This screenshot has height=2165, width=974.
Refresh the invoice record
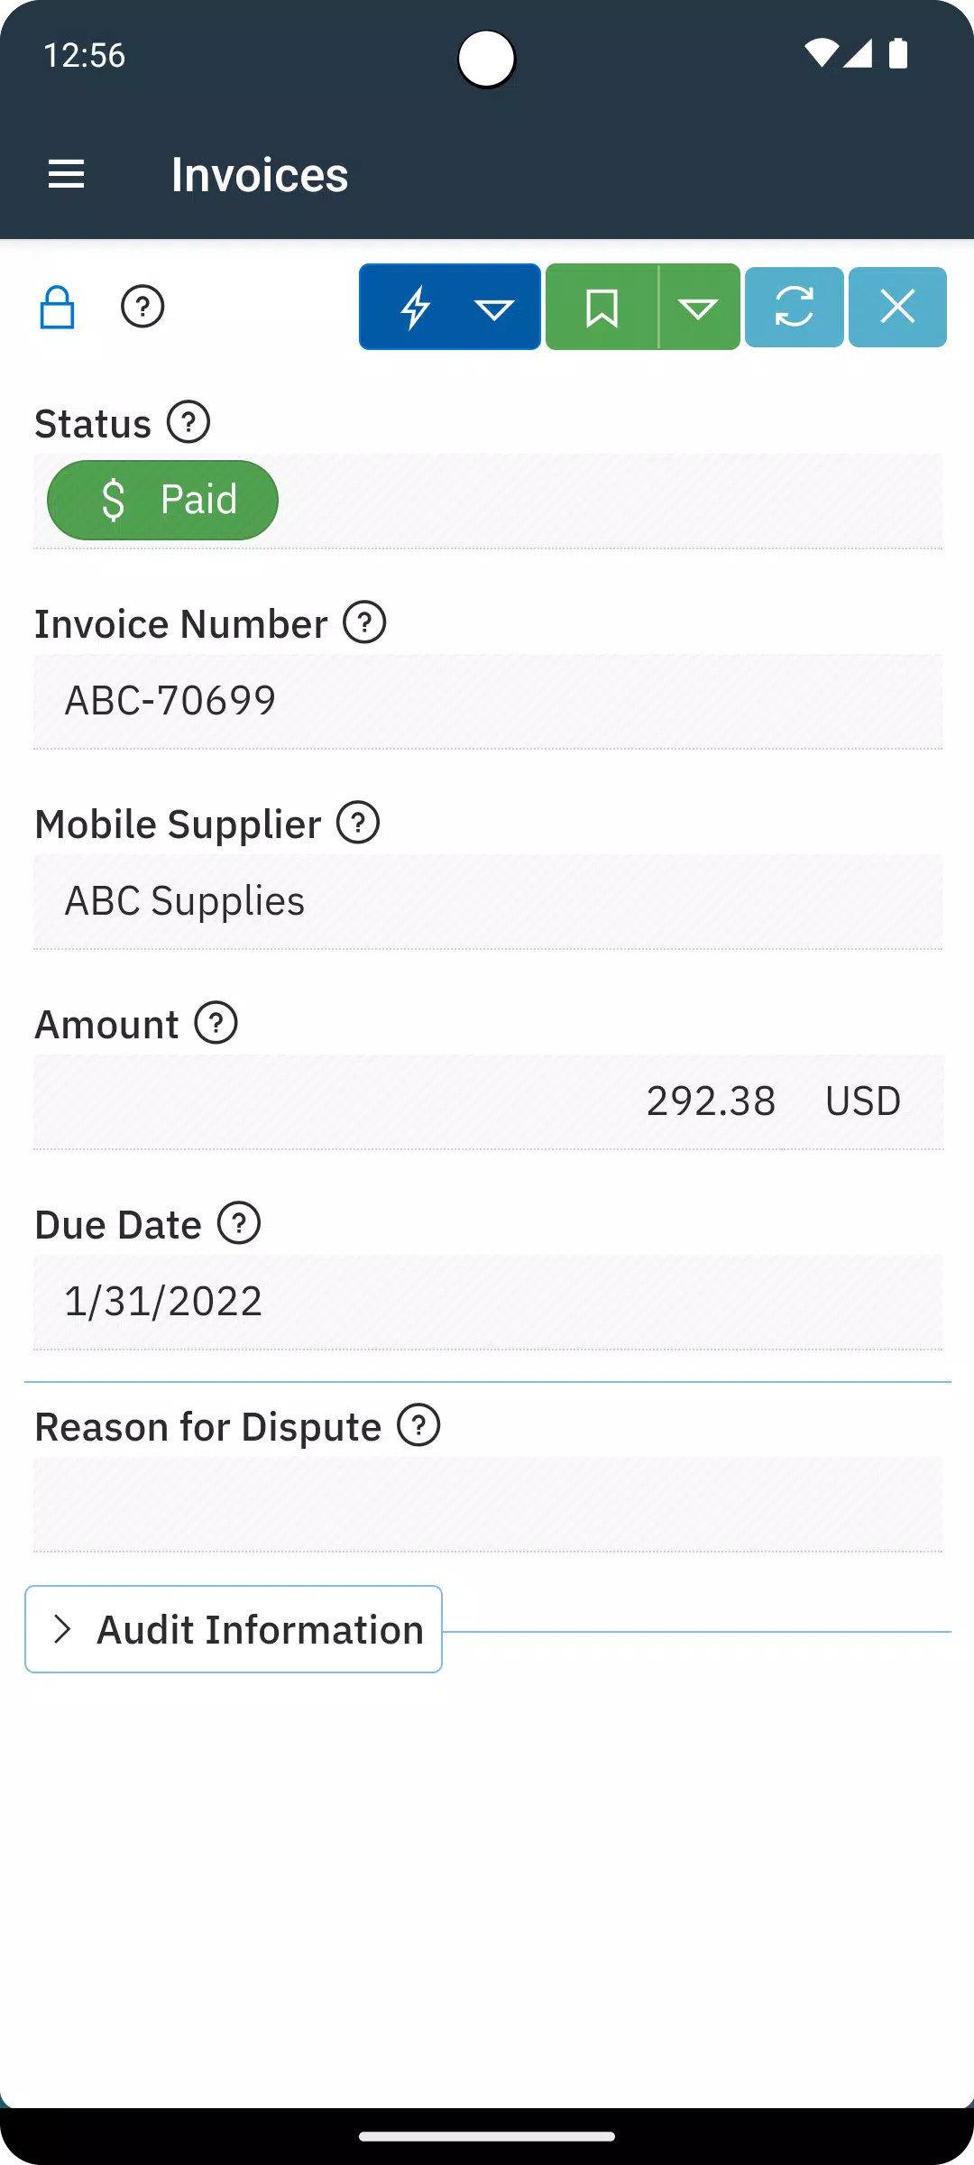794,307
